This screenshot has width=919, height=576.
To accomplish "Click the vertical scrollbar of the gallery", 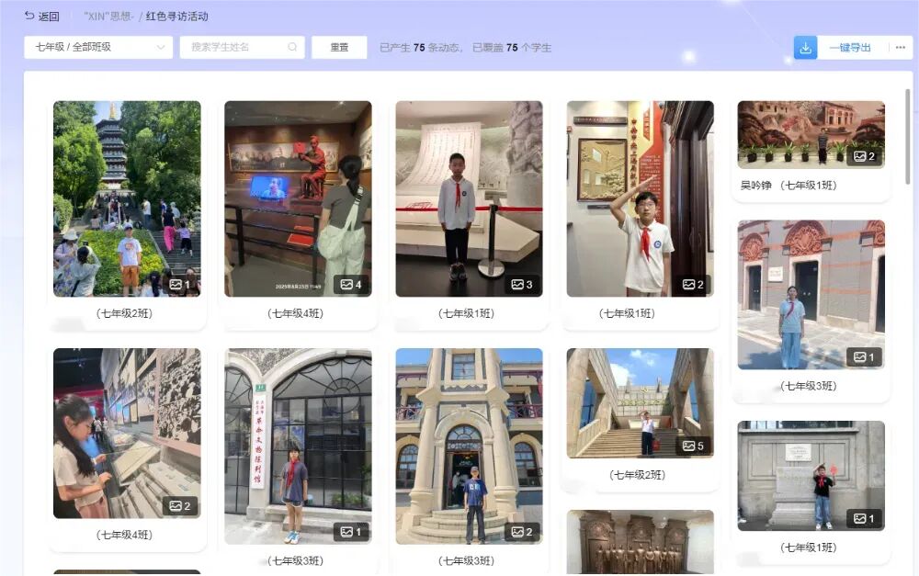I will (x=908, y=137).
